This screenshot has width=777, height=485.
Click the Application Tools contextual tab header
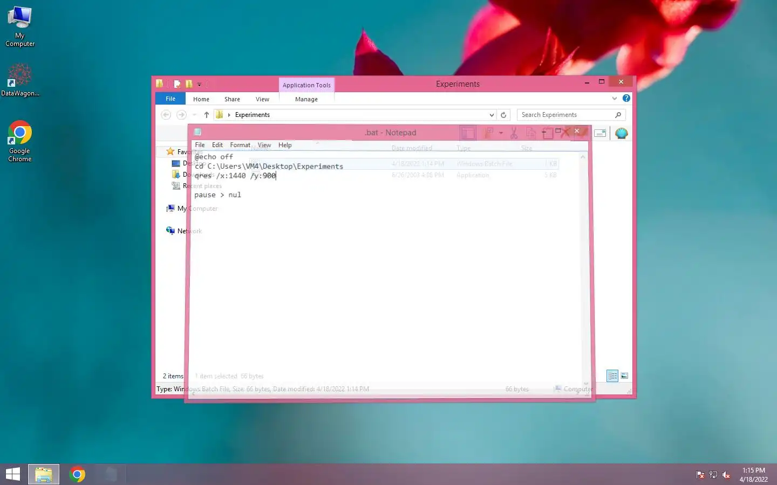306,85
